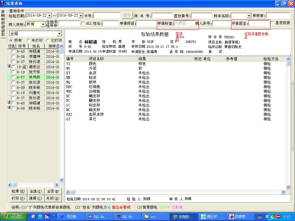Tick the checkbox for 林凤娇 bed 8-57
The image size is (295, 221).
pos(13,77)
